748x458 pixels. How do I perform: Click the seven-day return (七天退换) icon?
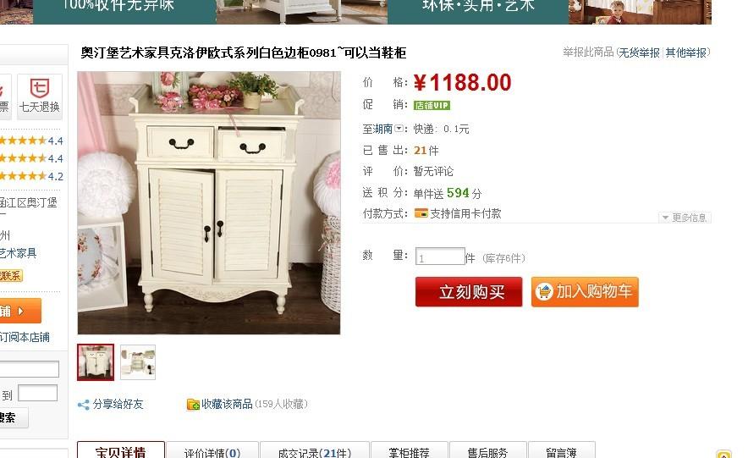click(40, 88)
